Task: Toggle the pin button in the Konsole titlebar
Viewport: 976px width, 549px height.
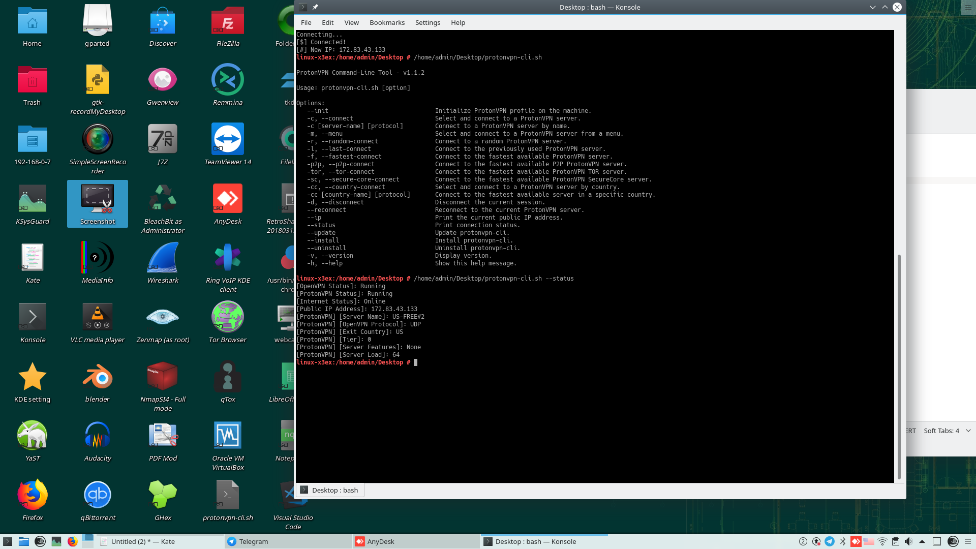Action: click(315, 7)
